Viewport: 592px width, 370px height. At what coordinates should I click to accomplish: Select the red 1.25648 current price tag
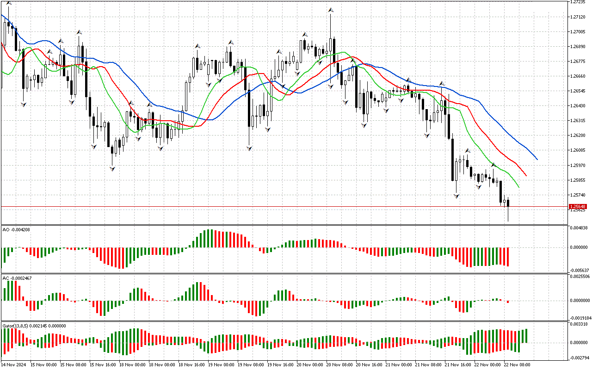pos(578,206)
